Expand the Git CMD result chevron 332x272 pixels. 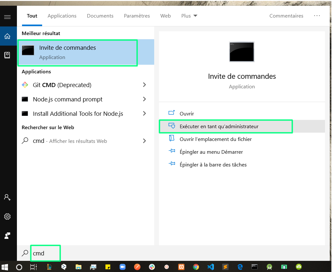[145, 85]
